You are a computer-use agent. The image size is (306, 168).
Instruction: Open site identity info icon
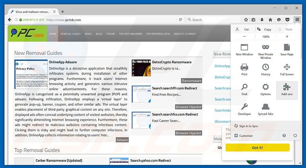[x=16, y=20]
